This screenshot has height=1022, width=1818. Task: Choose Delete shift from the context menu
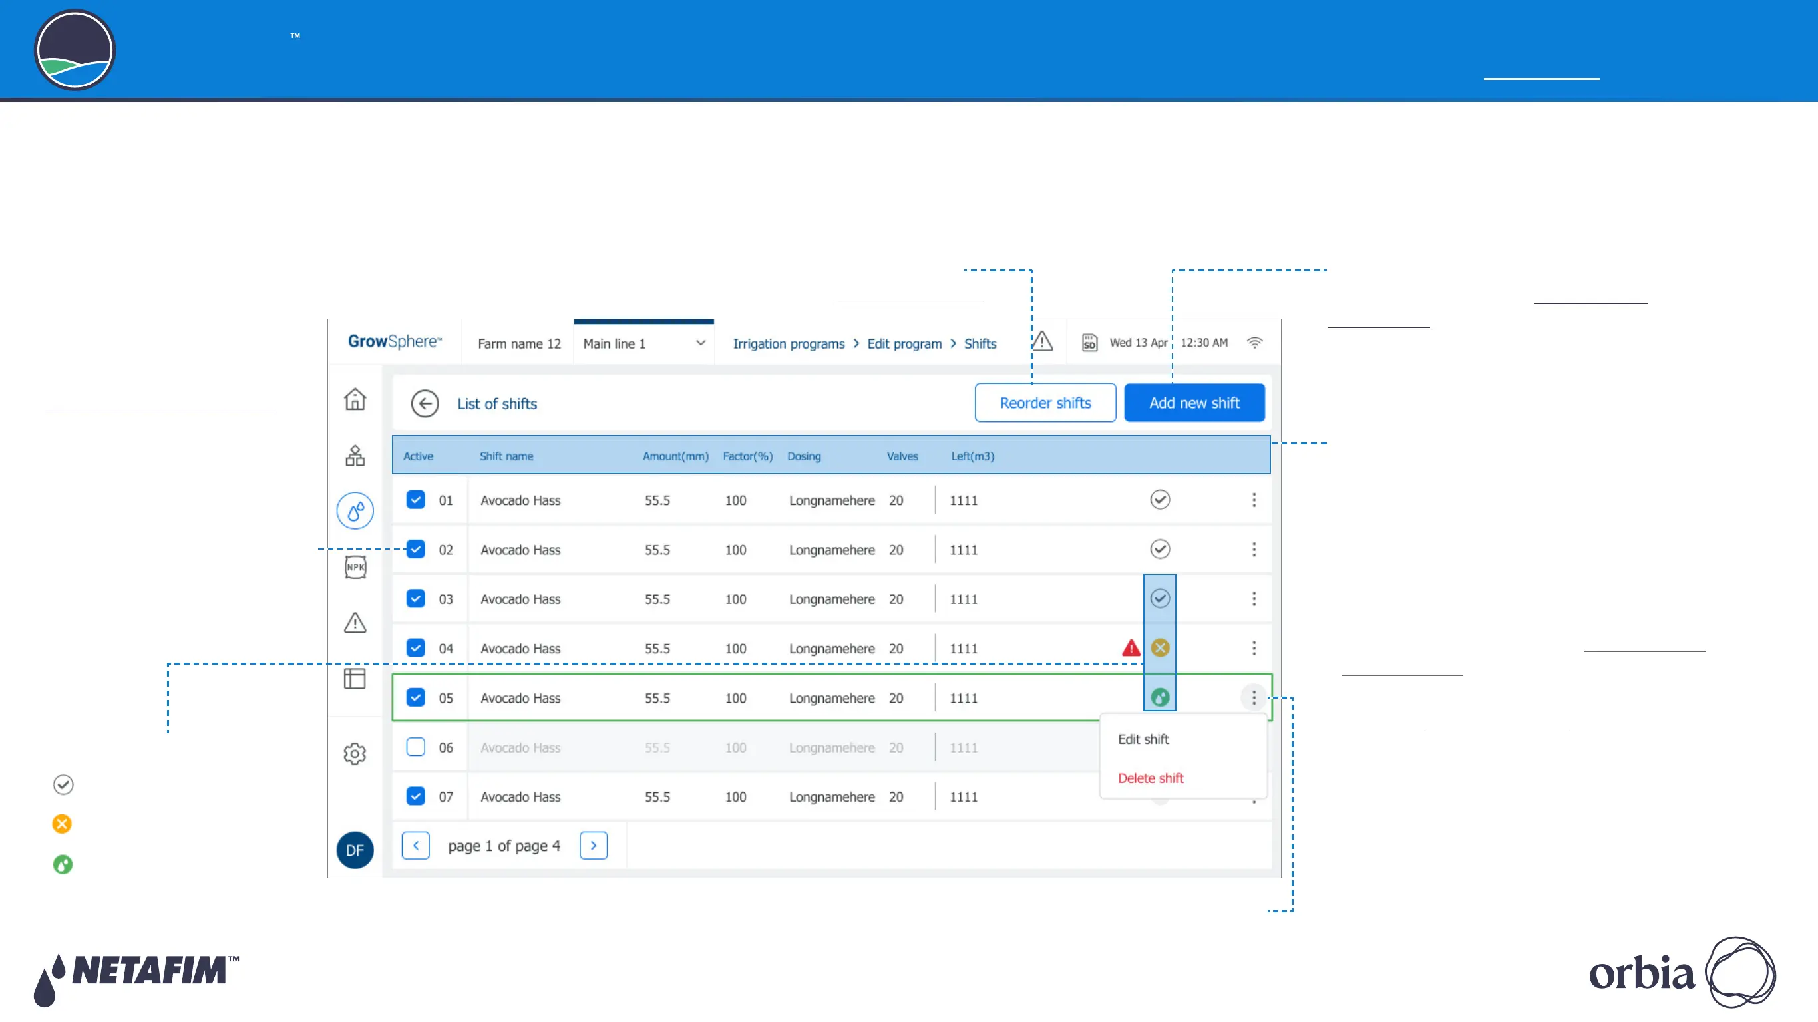(x=1151, y=778)
